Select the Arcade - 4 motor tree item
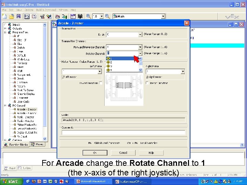Viewport: 247px width, 185px height. (27, 113)
